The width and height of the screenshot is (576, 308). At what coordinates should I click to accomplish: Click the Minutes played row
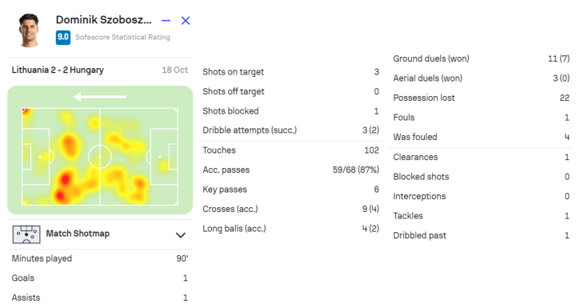tap(100, 258)
